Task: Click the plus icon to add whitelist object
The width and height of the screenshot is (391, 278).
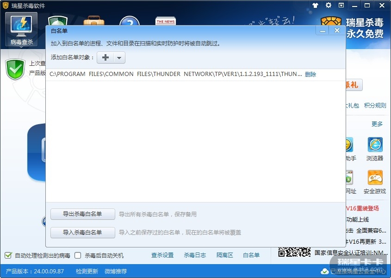Action: click(106, 57)
